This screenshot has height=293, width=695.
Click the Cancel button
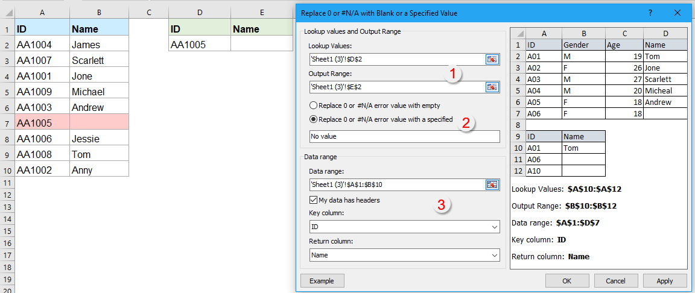pos(615,281)
